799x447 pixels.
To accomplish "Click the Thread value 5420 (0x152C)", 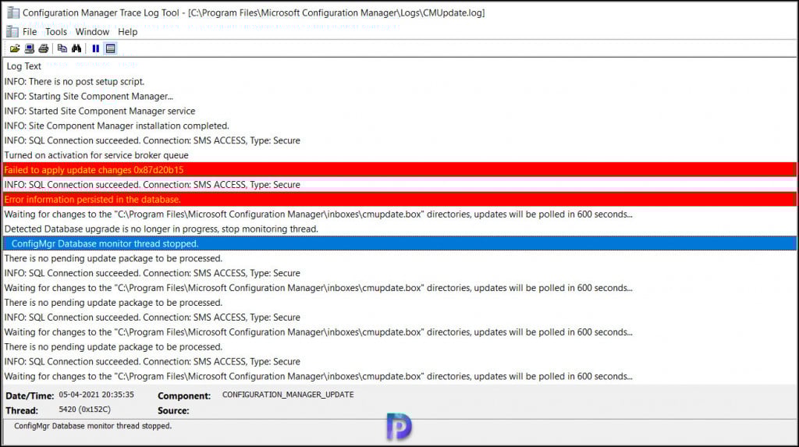I will point(84,410).
